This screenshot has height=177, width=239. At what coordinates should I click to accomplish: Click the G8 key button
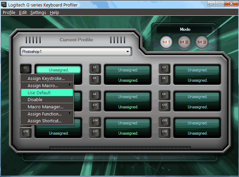click(x=95, y=96)
